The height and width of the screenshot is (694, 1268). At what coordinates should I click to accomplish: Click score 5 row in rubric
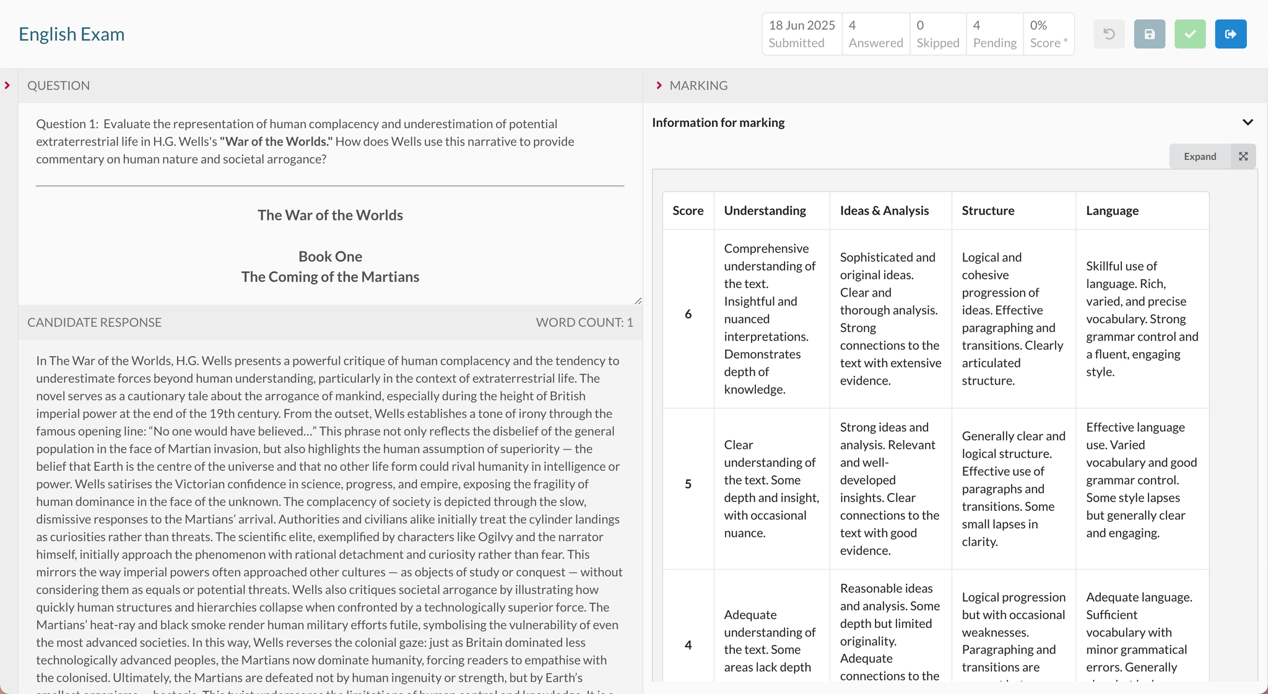pos(688,484)
